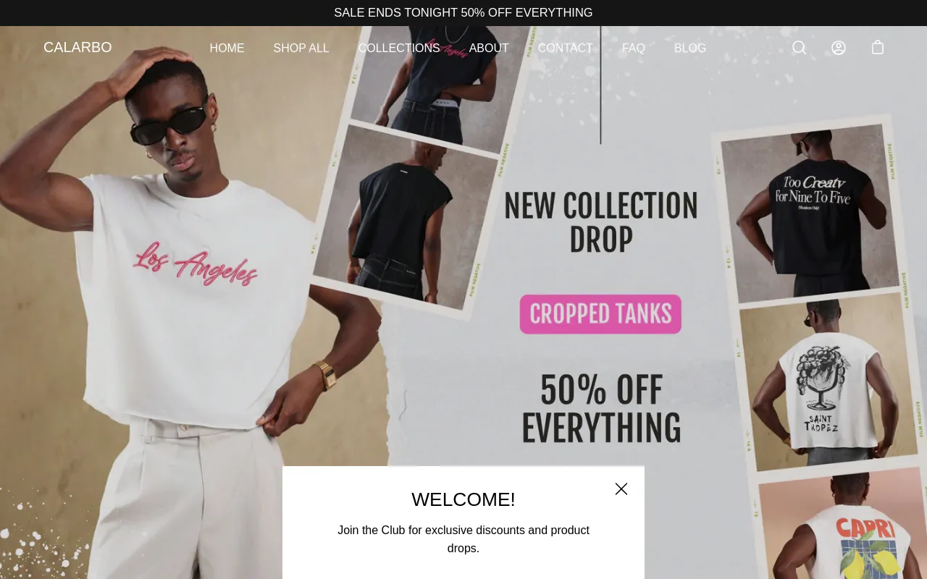Open the CONTACT page link

tap(566, 48)
